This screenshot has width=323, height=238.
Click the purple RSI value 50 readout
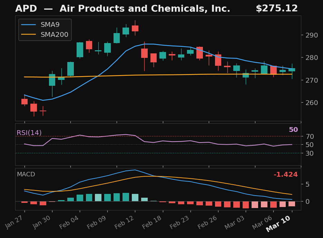click(x=293, y=130)
